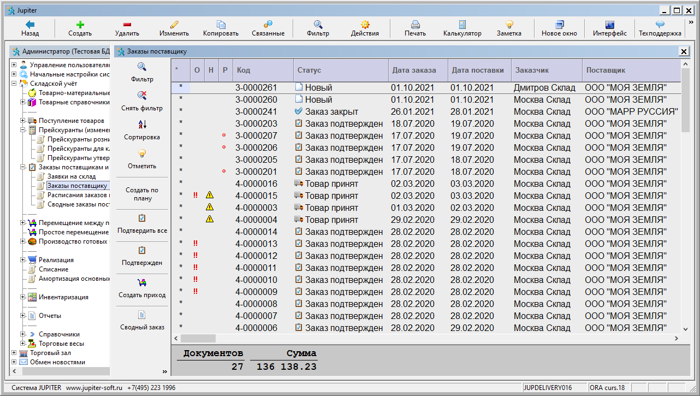The height and width of the screenshot is (396, 700).
Task: Open Техподдержка support chat icon
Action: point(660,25)
